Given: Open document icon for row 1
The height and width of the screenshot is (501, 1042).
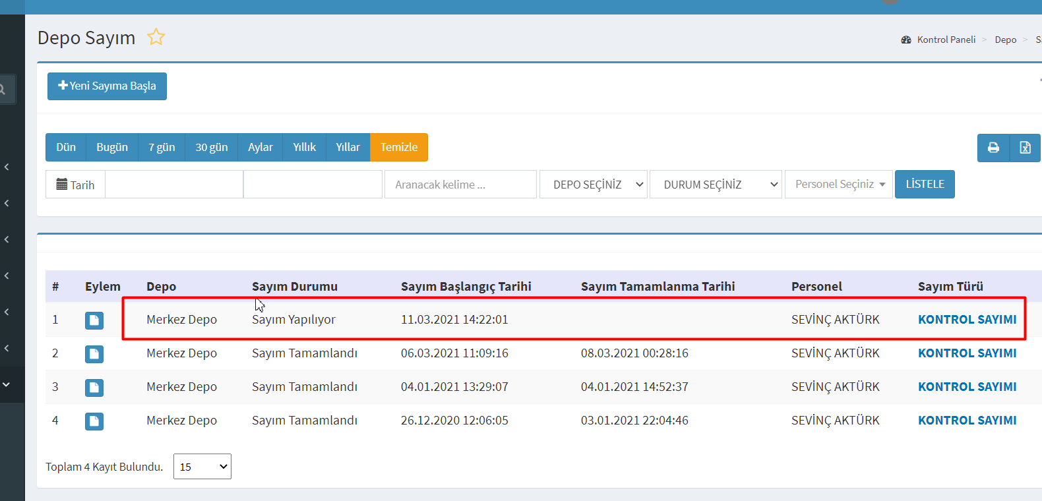Looking at the screenshot, I should tap(94, 320).
